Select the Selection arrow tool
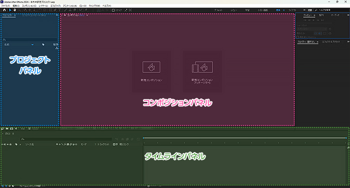The image size is (350, 188). click(10, 10)
